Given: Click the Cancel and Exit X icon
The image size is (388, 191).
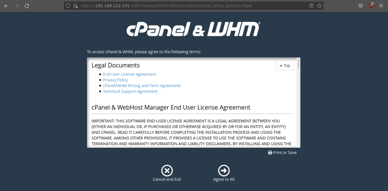Looking at the screenshot, I should (167, 171).
